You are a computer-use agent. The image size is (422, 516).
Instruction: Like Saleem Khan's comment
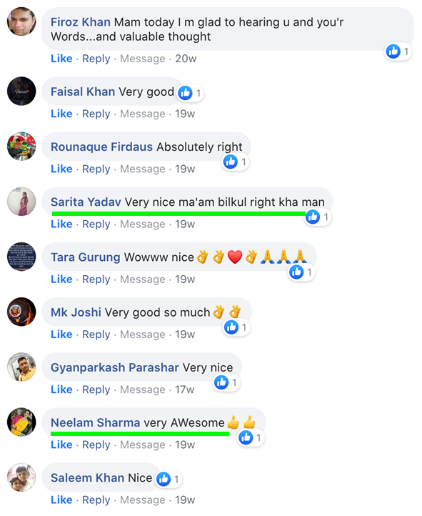point(61,500)
